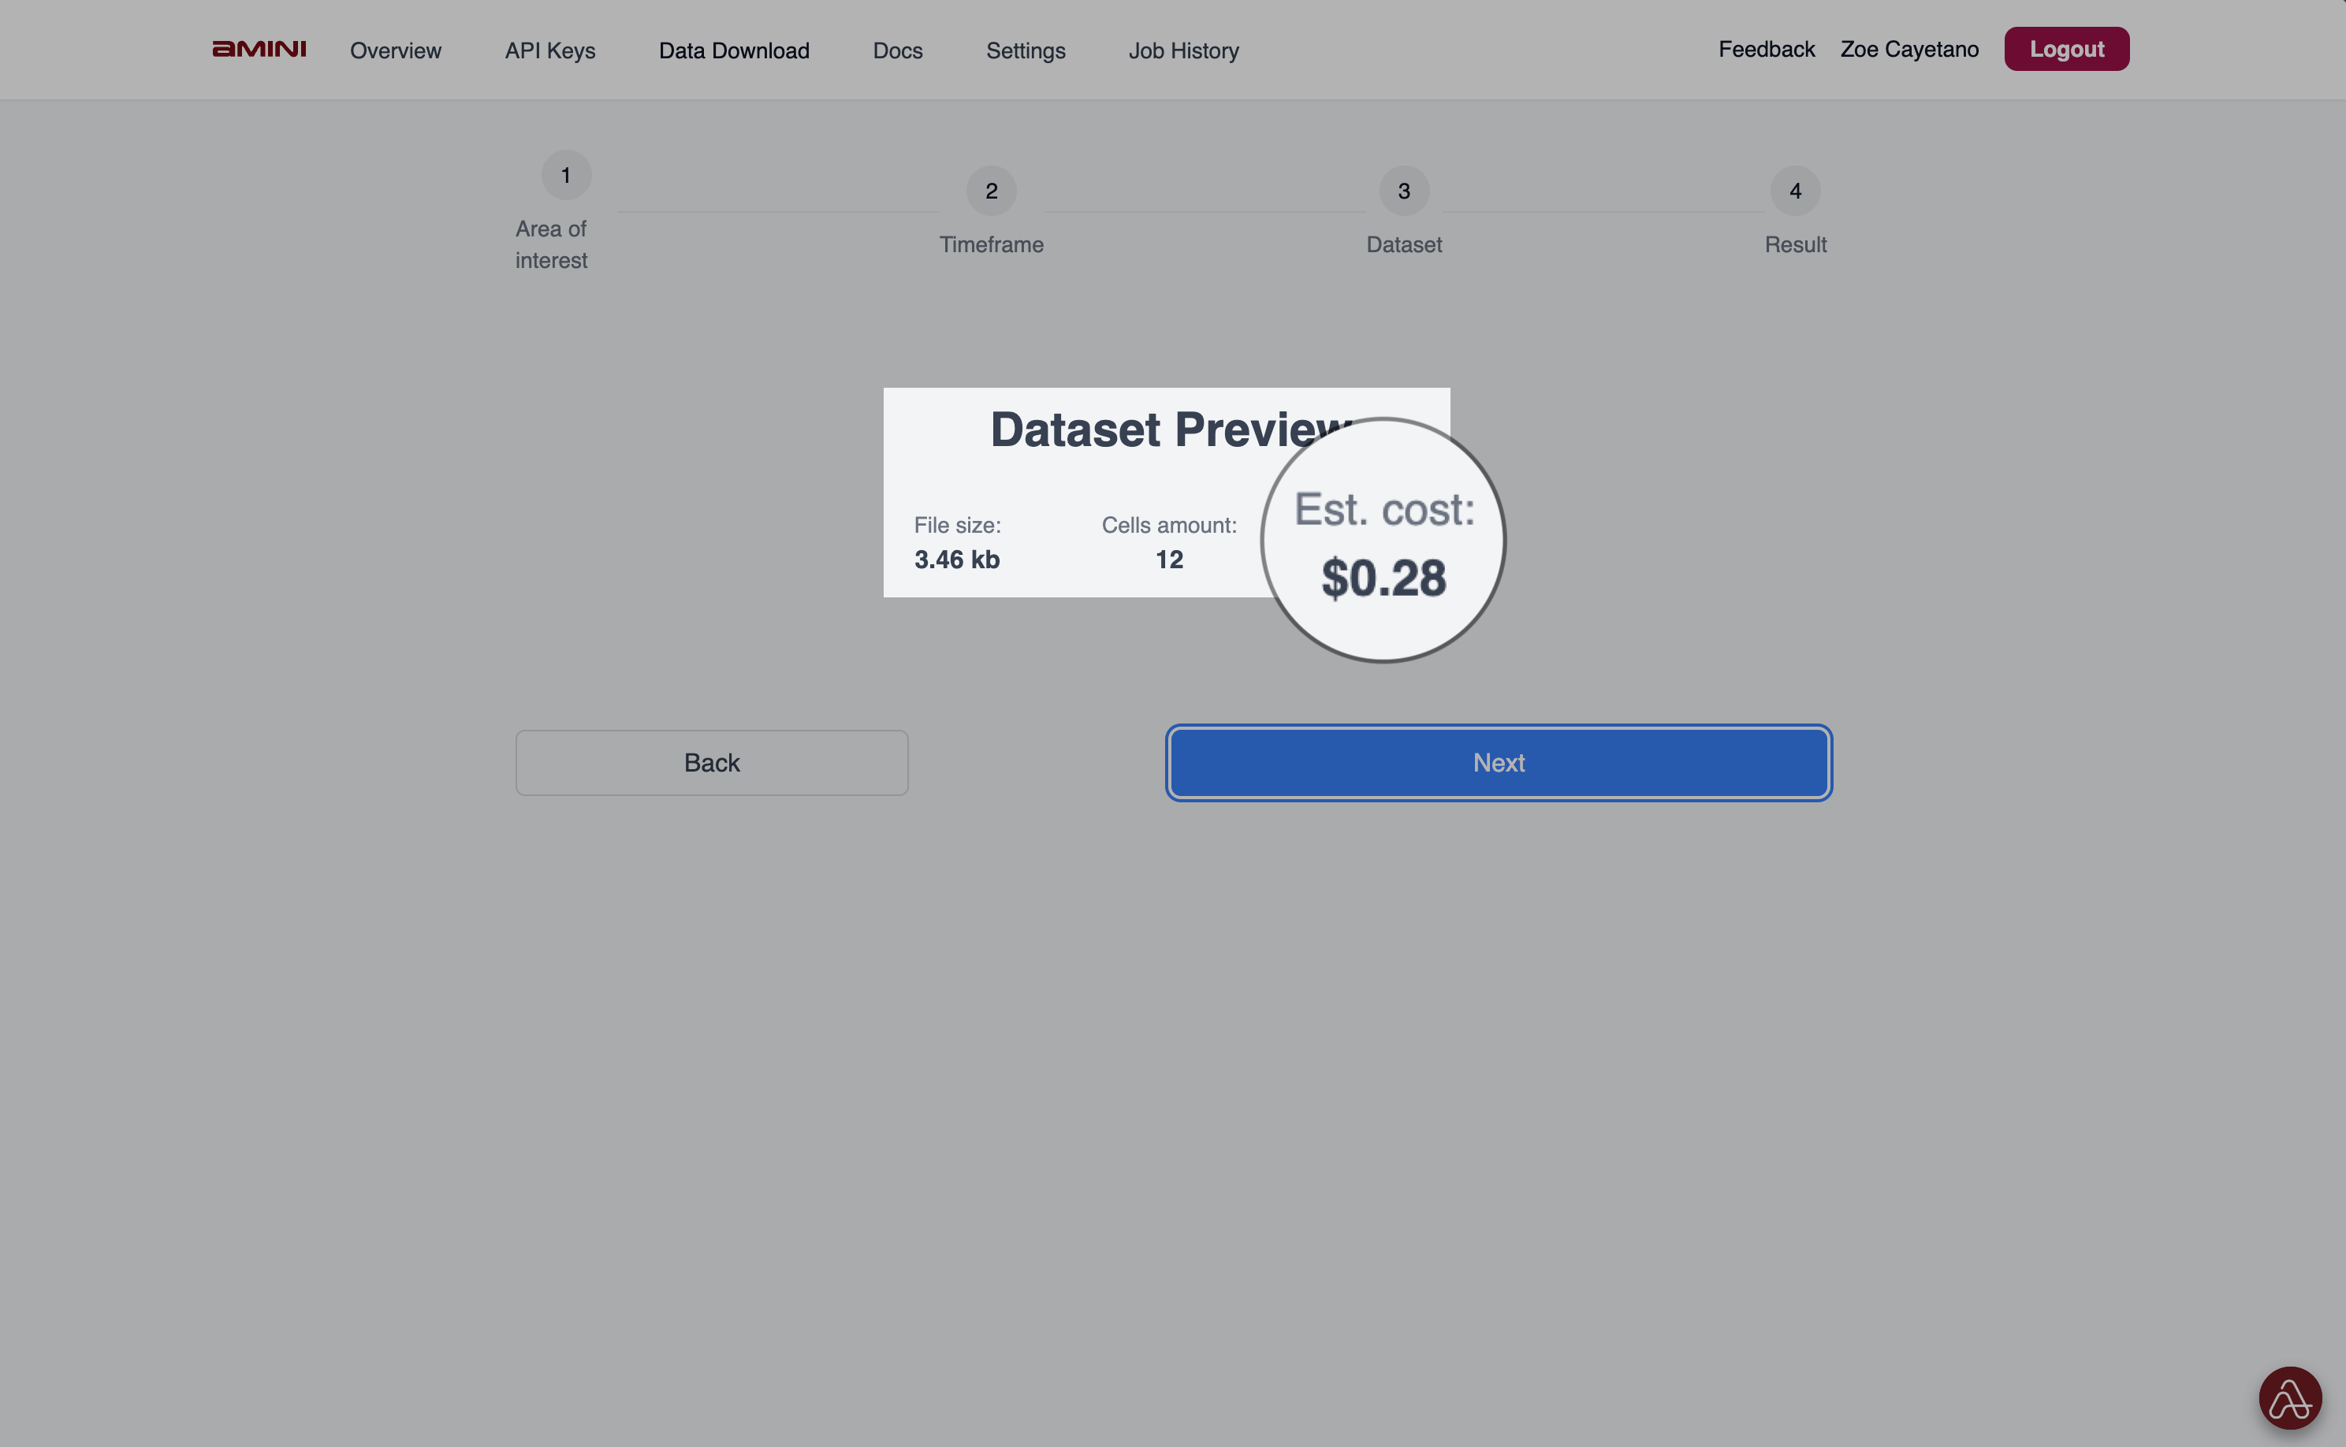The image size is (2346, 1447).
Task: Click the 'Timeframe' step label
Action: [991, 245]
